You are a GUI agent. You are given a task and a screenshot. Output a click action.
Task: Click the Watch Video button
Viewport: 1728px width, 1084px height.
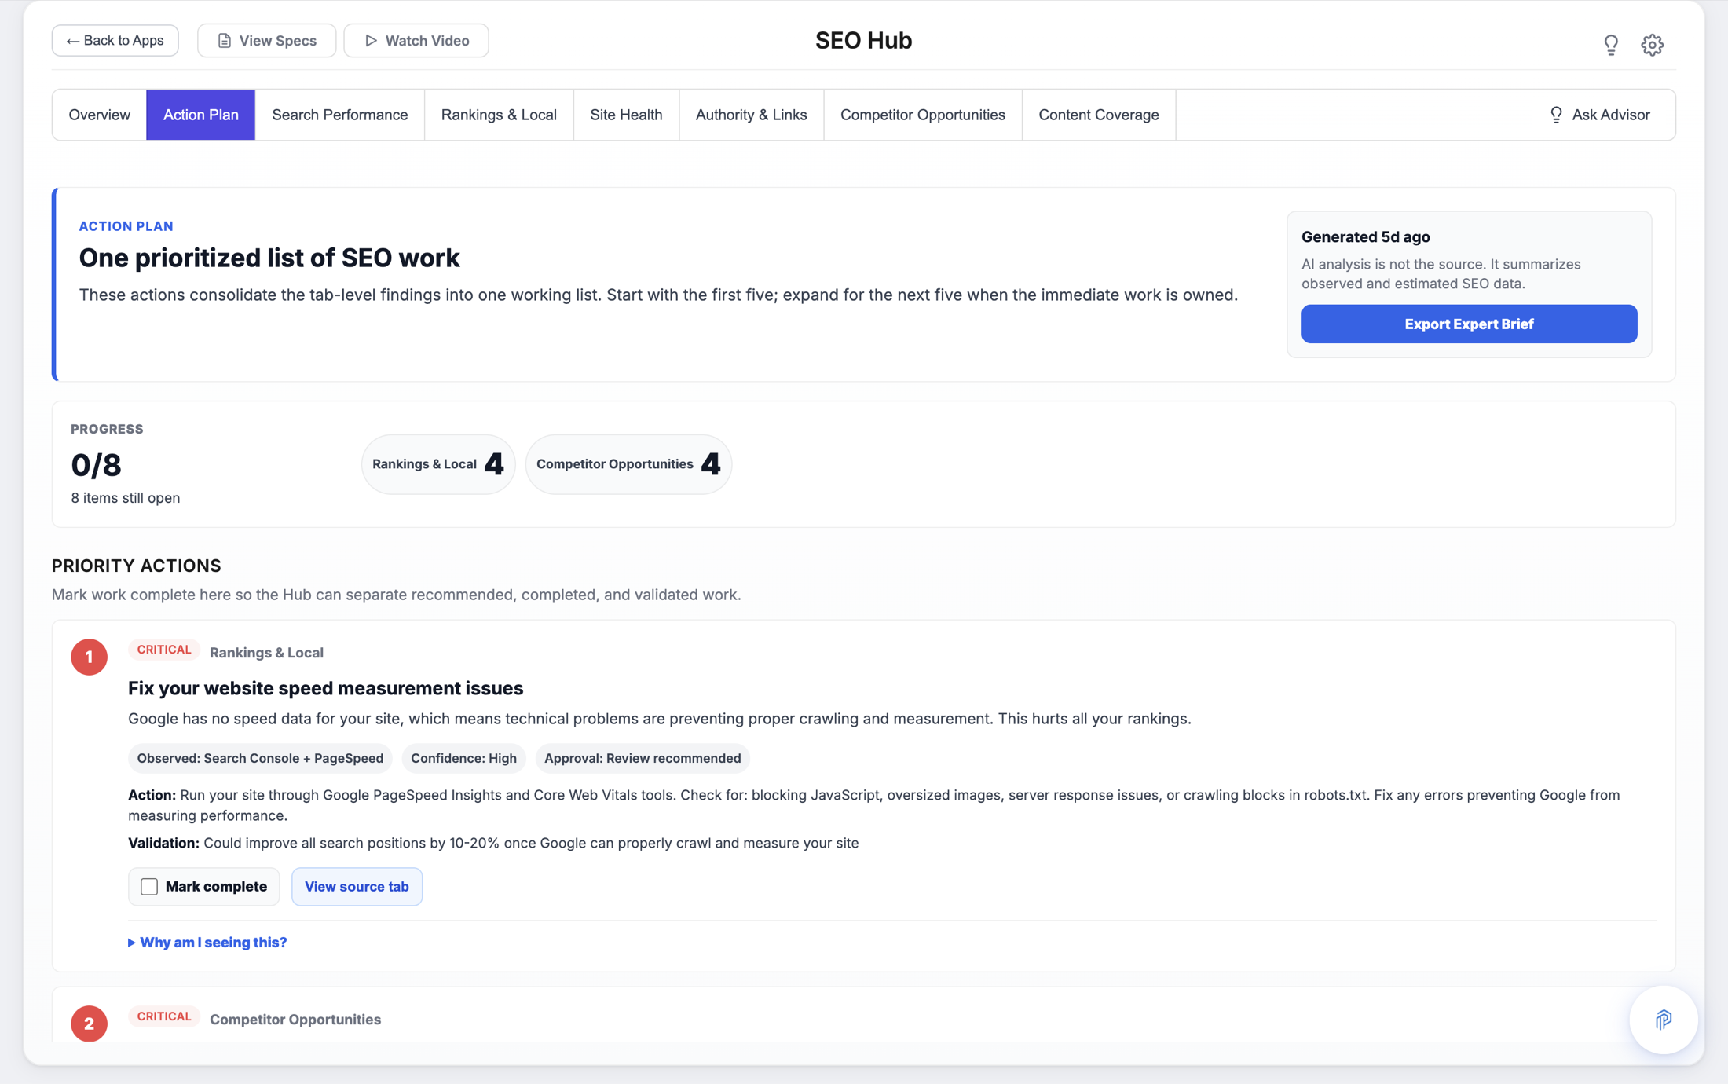click(x=416, y=41)
